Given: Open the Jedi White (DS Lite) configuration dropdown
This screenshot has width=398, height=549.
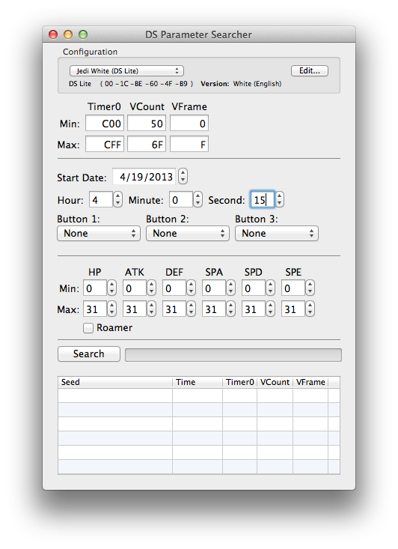Looking at the screenshot, I should [x=126, y=70].
